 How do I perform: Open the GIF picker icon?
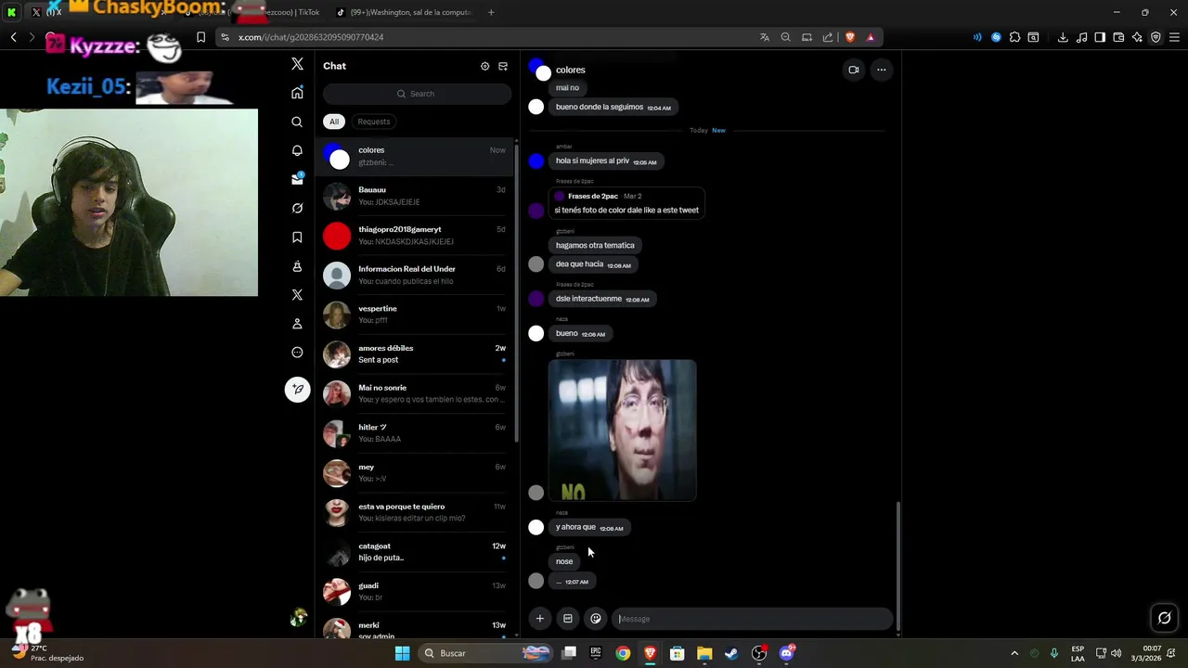(x=568, y=619)
